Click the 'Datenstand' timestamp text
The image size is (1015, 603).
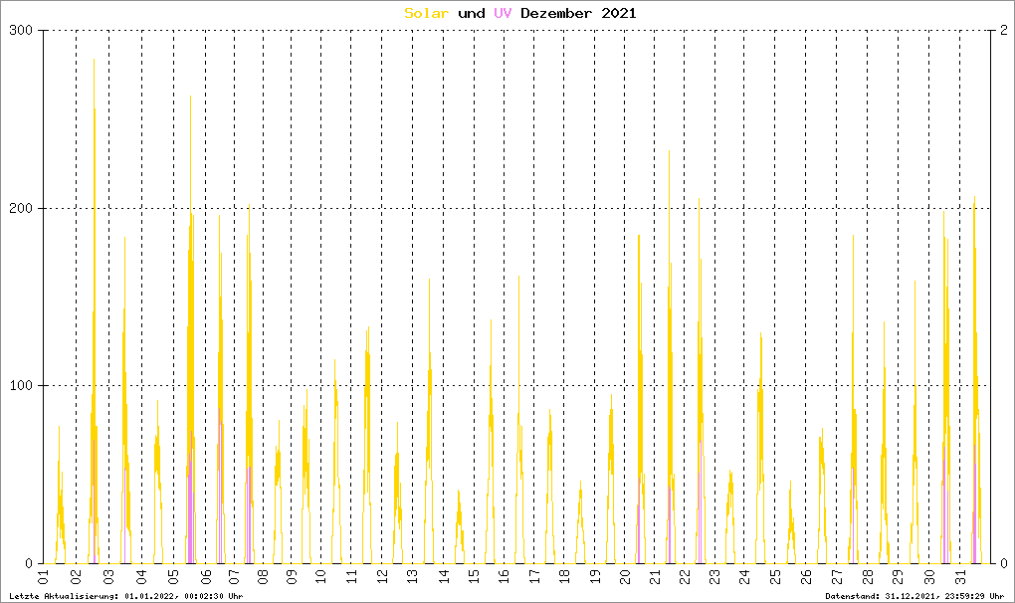pos(914,596)
